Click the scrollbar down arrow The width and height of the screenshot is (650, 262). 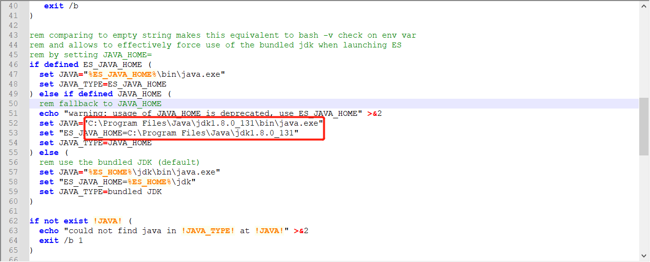644,256
